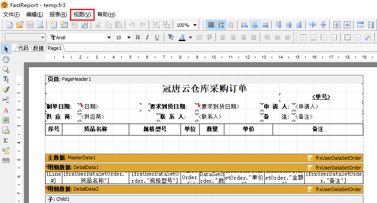
Task: Align top edges of selected objects
Action: 278,25
